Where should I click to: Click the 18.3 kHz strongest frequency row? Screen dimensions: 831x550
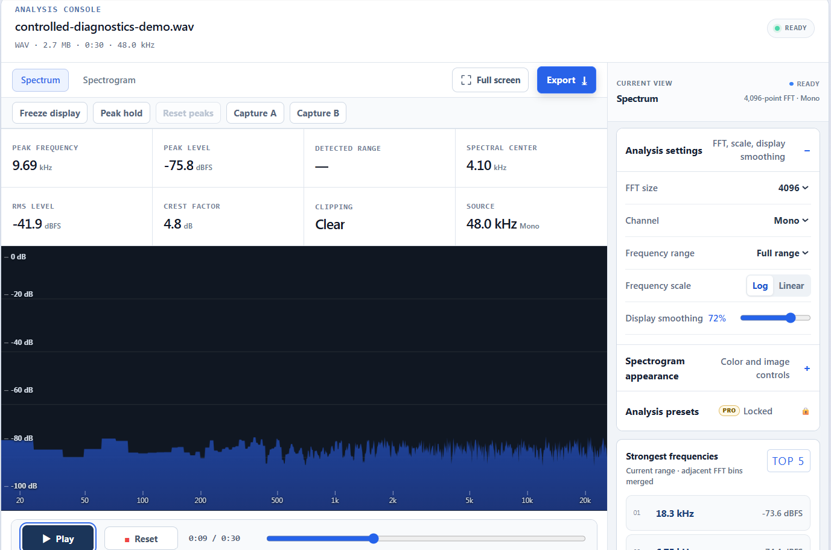coord(718,514)
